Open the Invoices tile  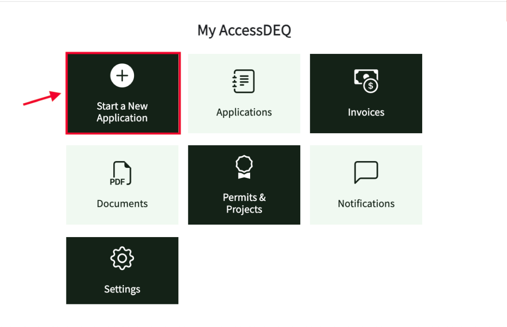[366, 93]
